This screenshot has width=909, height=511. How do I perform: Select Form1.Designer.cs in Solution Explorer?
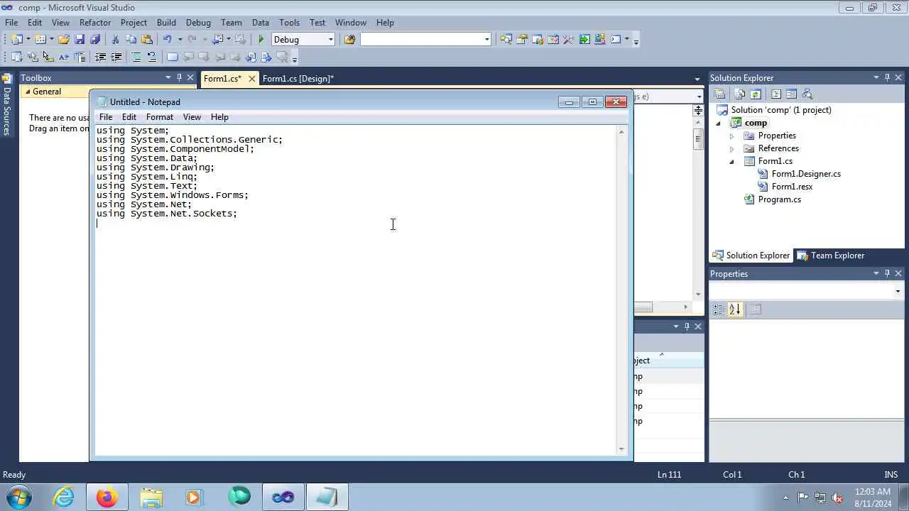(806, 174)
